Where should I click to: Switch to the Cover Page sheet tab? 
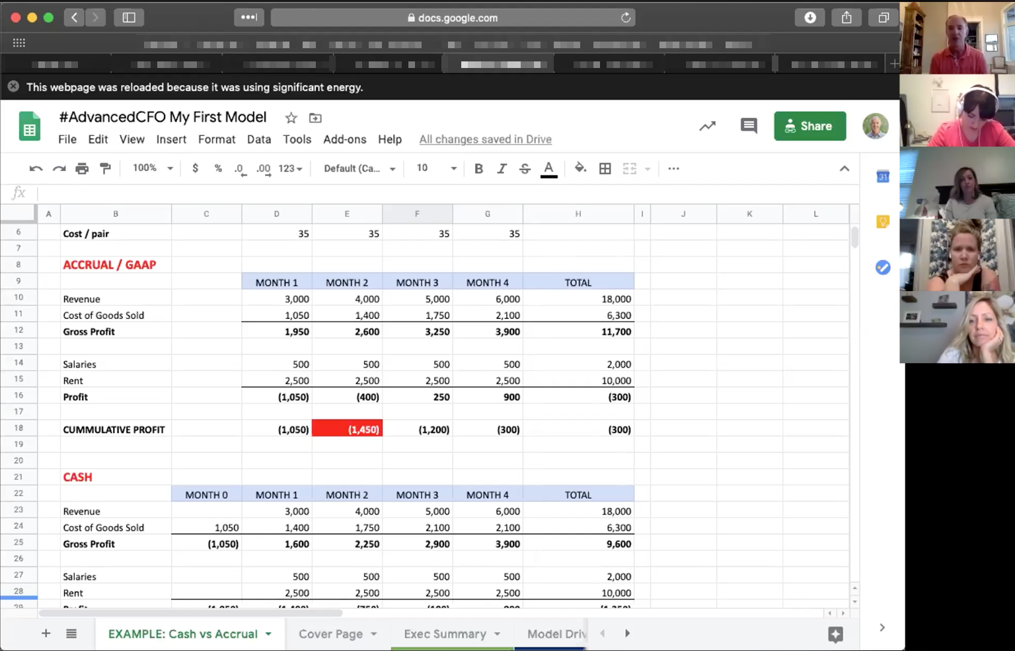click(x=330, y=633)
